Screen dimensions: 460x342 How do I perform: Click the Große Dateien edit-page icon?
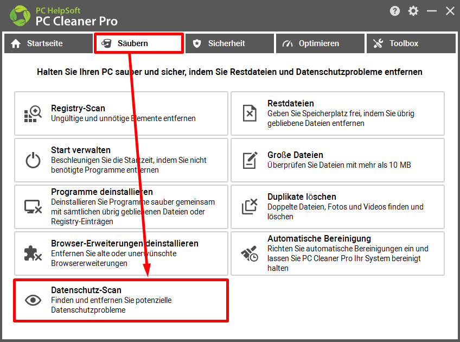point(250,160)
